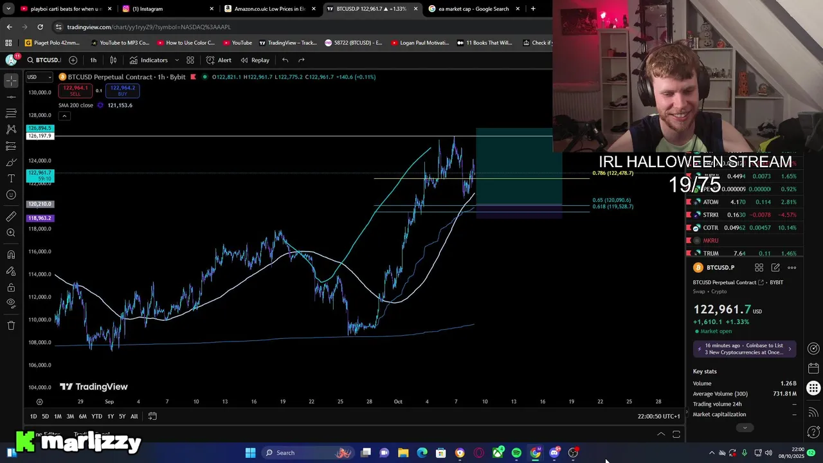
Task: Open the patterns drawing tool
Action: coord(11,129)
